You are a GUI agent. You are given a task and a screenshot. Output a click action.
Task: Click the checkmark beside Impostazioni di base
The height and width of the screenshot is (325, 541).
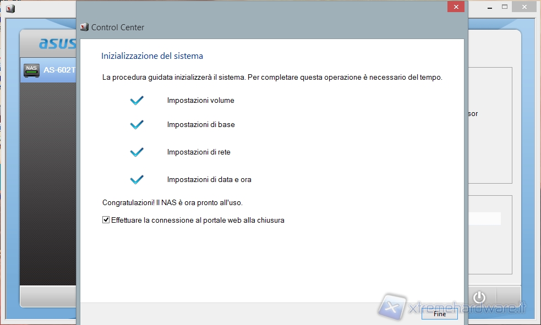(136, 125)
